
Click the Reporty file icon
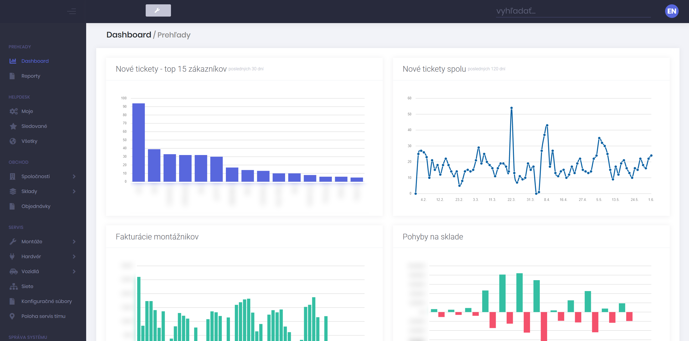(x=12, y=76)
